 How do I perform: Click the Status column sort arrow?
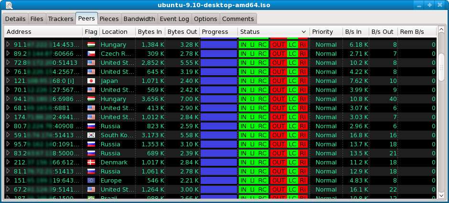[x=303, y=32]
